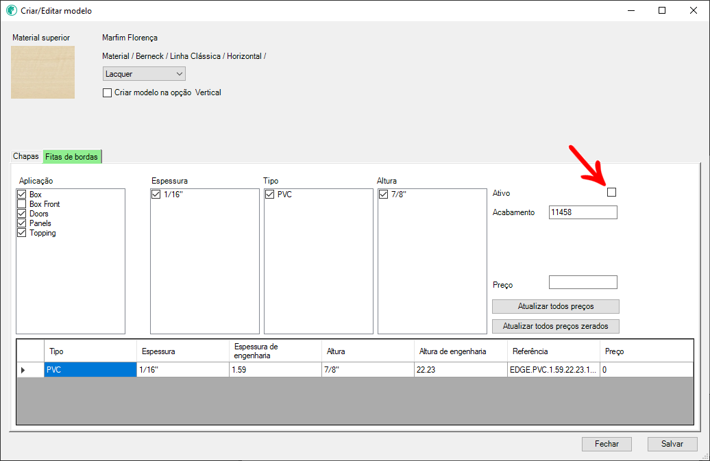Screen dimensions: 710x461
Task: Click the Altura column header in table
Action: pos(367,351)
